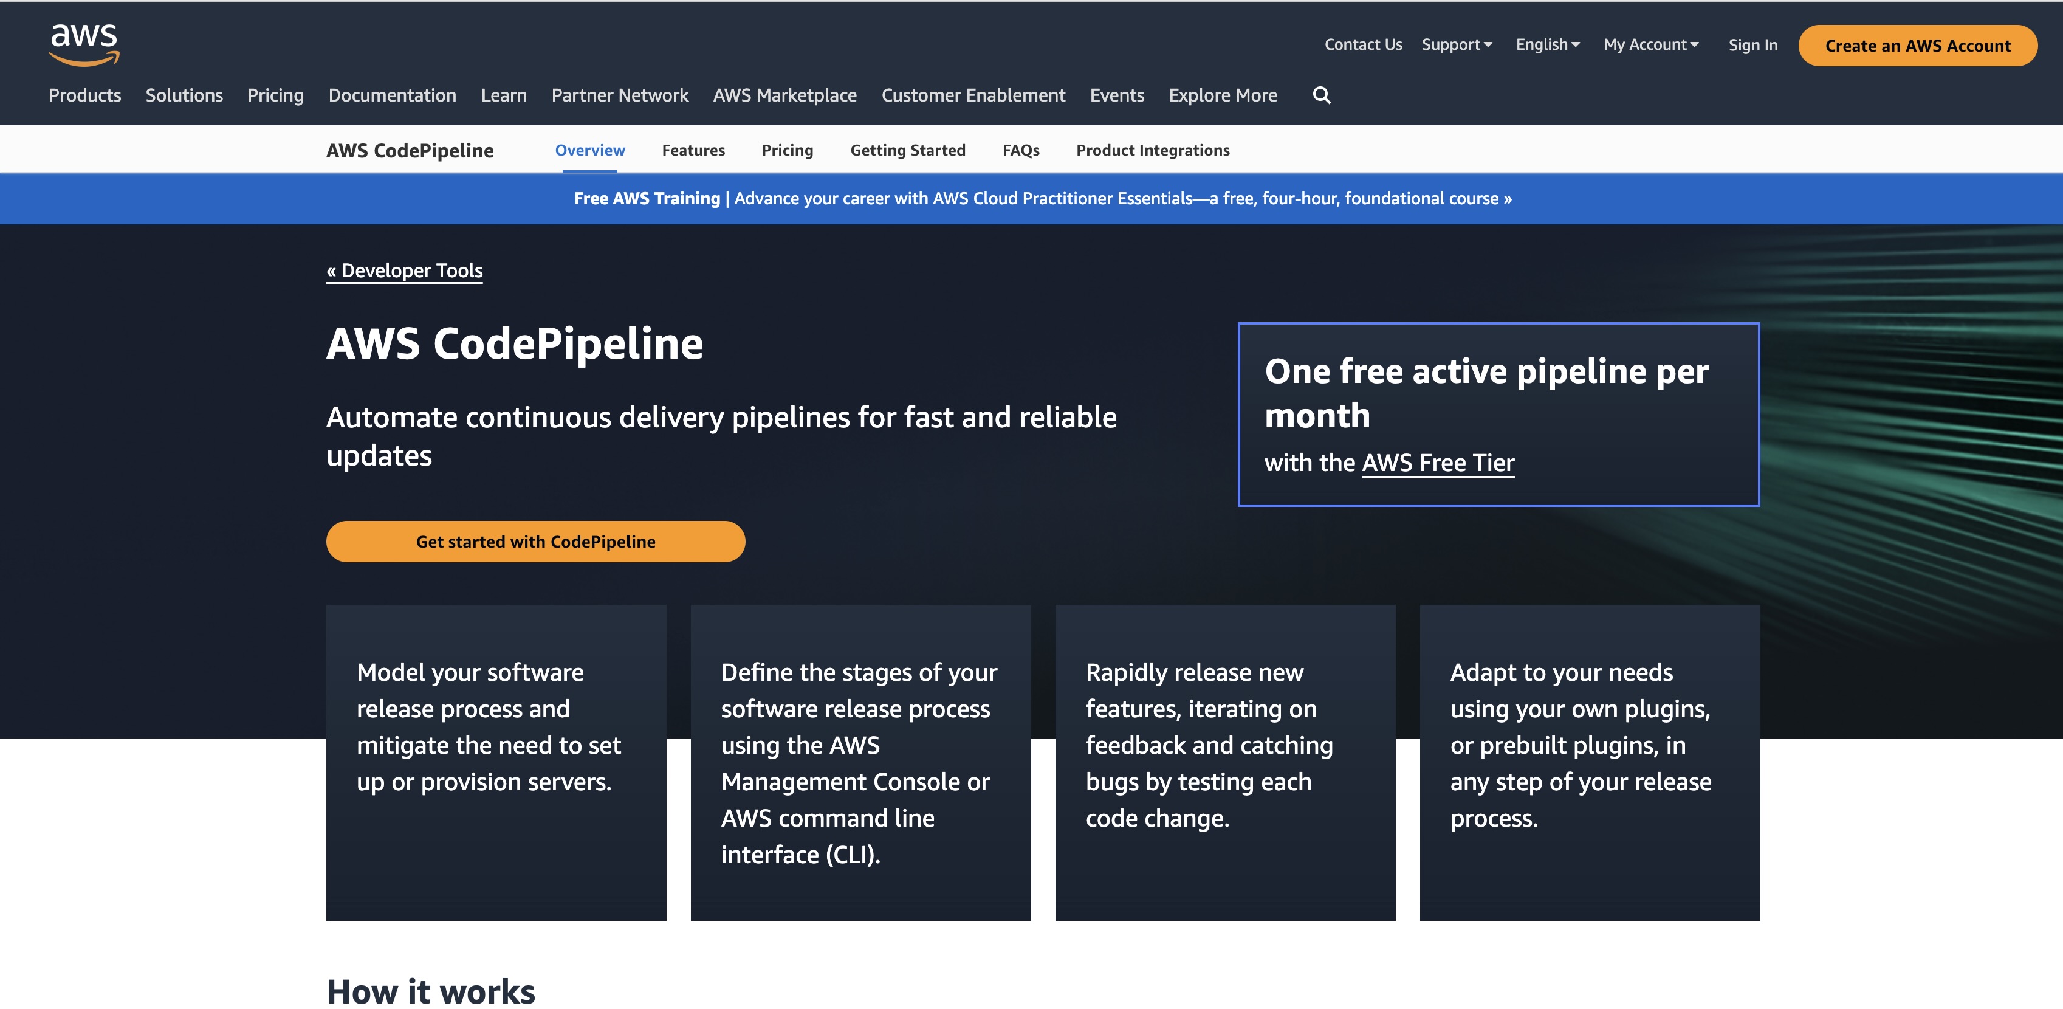The height and width of the screenshot is (1009, 2063).
Task: Switch to the Pricing tab of CodePipeline
Action: pyautogui.click(x=786, y=150)
